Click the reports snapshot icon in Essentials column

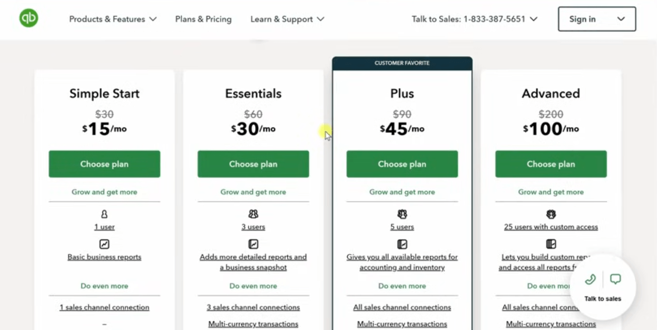point(253,244)
